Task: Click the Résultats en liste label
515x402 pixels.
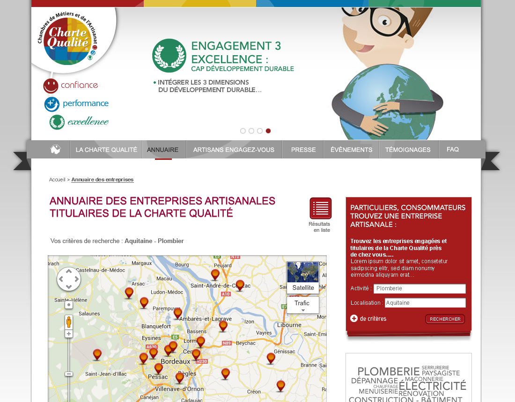Action: tap(319, 227)
